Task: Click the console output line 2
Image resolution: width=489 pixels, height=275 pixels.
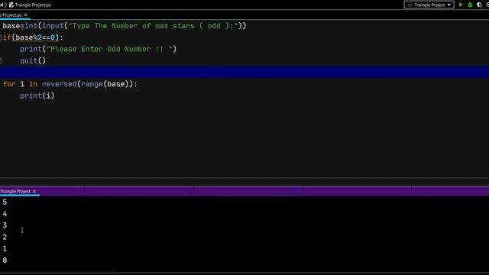Action: [x=5, y=237]
